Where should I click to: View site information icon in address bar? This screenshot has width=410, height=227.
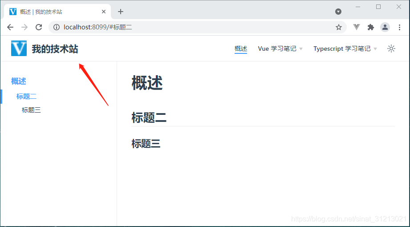[x=57, y=27]
